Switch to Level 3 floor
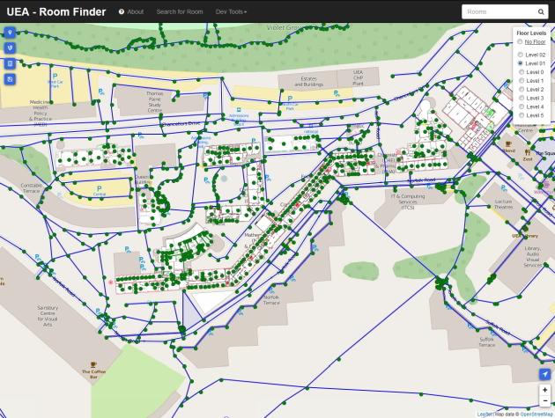 (x=520, y=98)
